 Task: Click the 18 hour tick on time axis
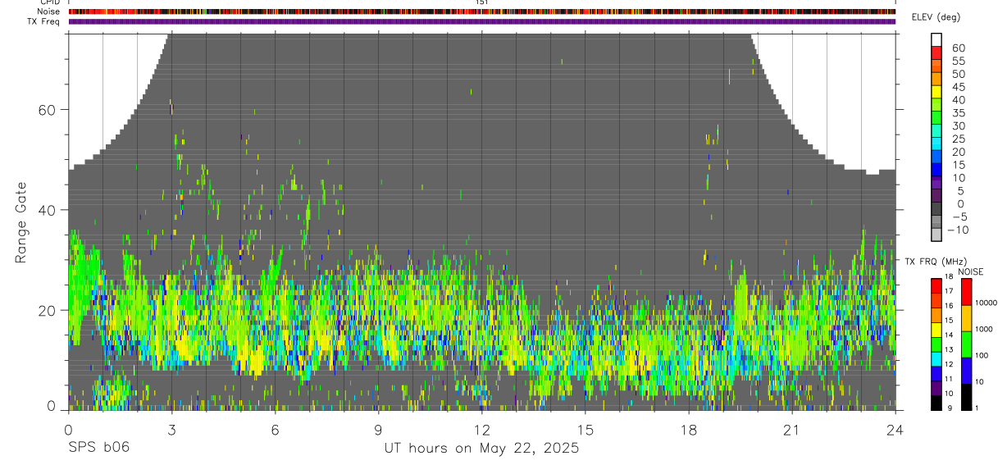click(x=689, y=429)
